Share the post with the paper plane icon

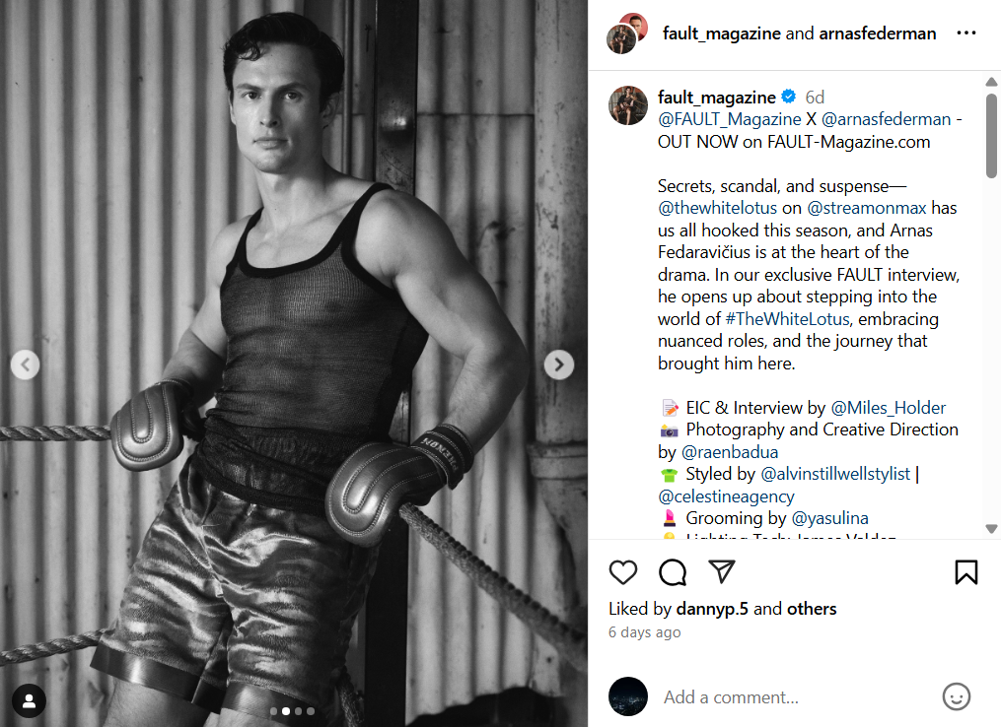click(x=723, y=572)
